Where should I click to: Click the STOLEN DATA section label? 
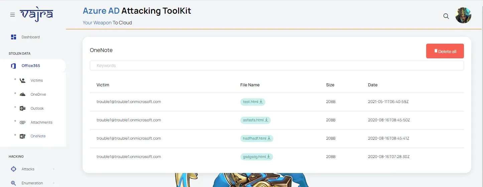(x=20, y=54)
